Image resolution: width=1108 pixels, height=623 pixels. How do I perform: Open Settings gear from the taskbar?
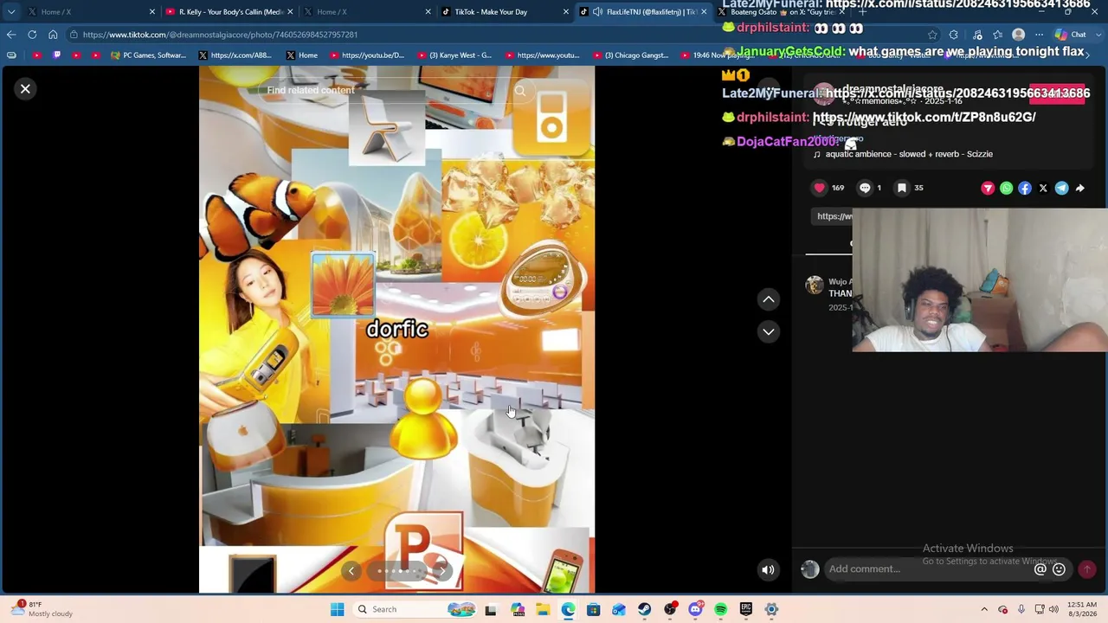(771, 609)
